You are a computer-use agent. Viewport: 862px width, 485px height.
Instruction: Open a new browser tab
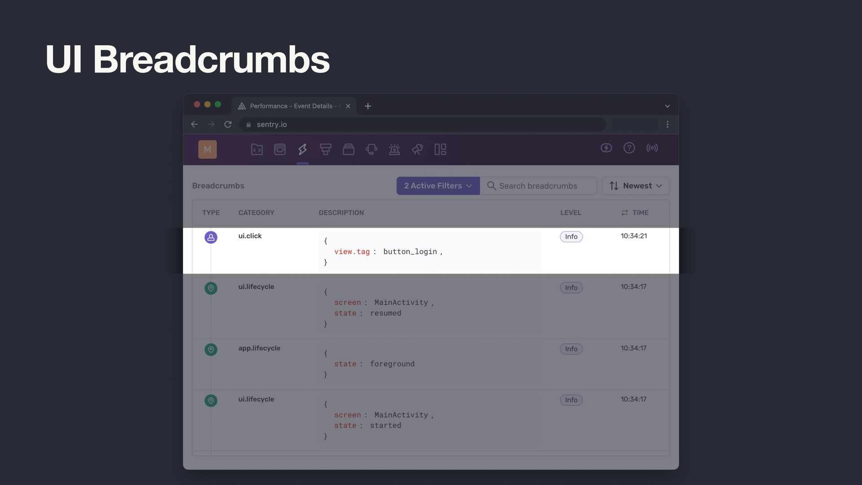pos(368,106)
